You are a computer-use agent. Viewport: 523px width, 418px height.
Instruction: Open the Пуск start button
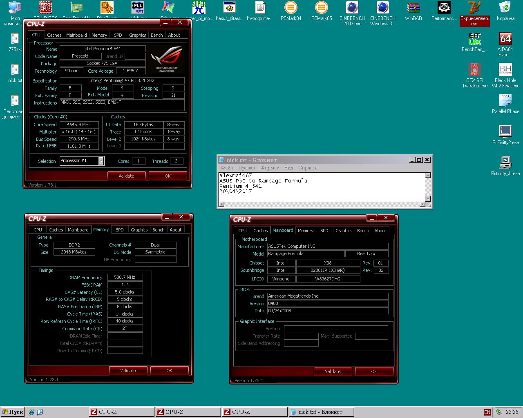(13, 412)
